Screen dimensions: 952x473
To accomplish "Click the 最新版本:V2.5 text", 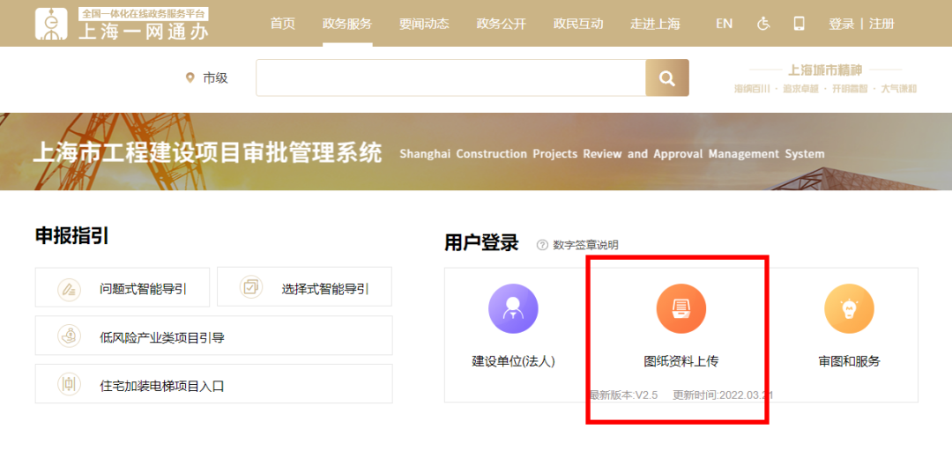I will pyautogui.click(x=623, y=395).
